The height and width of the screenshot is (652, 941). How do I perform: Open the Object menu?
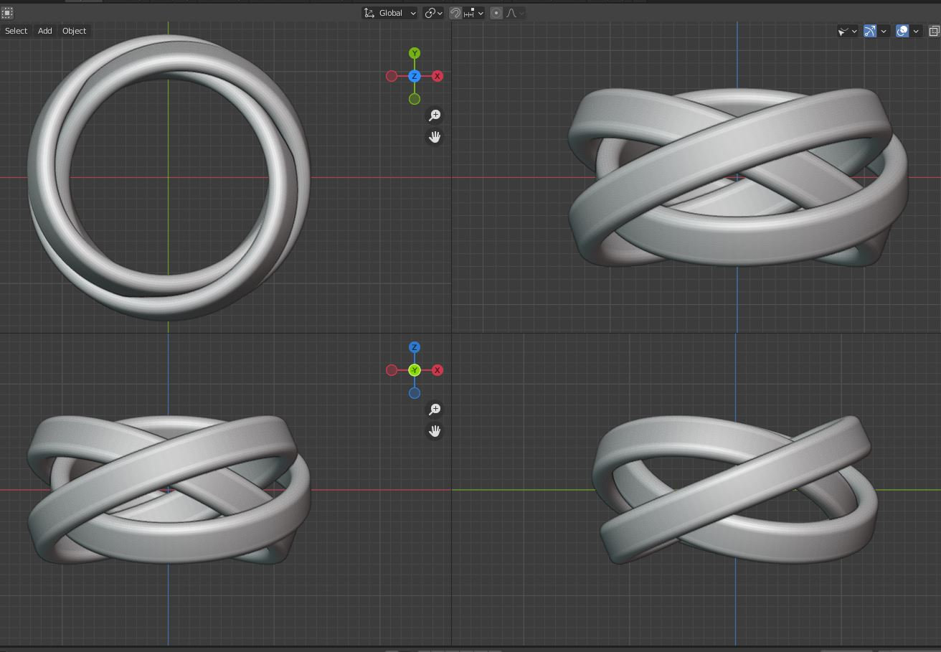tap(75, 31)
